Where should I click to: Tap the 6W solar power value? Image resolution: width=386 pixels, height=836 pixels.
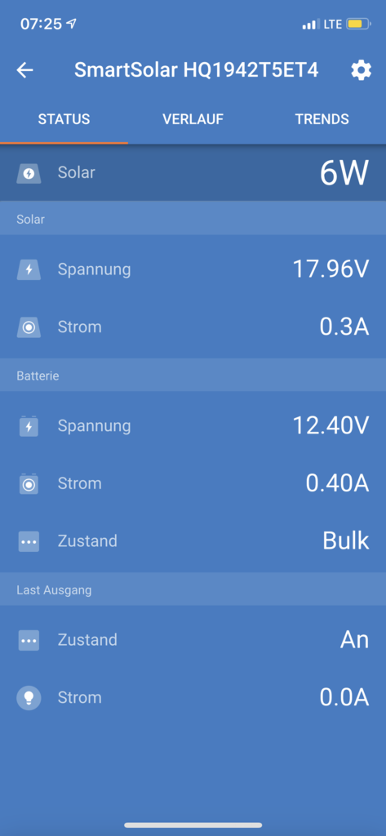pos(344,173)
